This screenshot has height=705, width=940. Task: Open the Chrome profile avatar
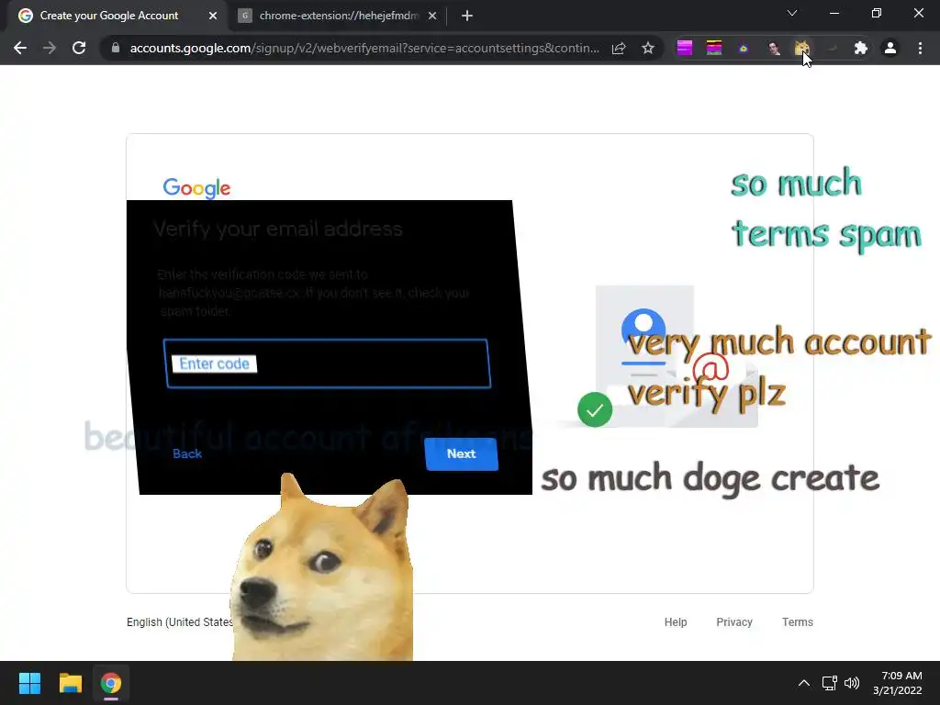click(890, 48)
